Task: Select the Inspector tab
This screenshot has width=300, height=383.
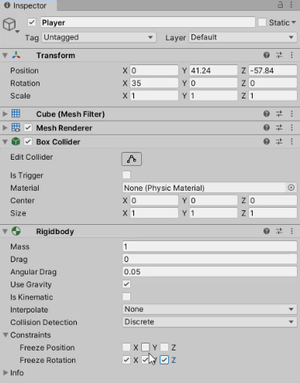Action: tap(29, 5)
